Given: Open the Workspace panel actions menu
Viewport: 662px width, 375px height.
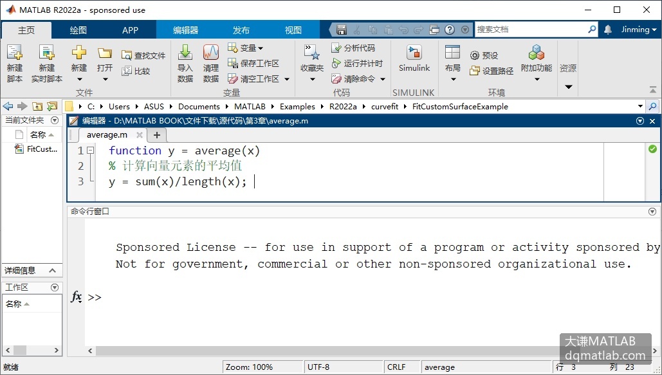Looking at the screenshot, I should (55, 287).
